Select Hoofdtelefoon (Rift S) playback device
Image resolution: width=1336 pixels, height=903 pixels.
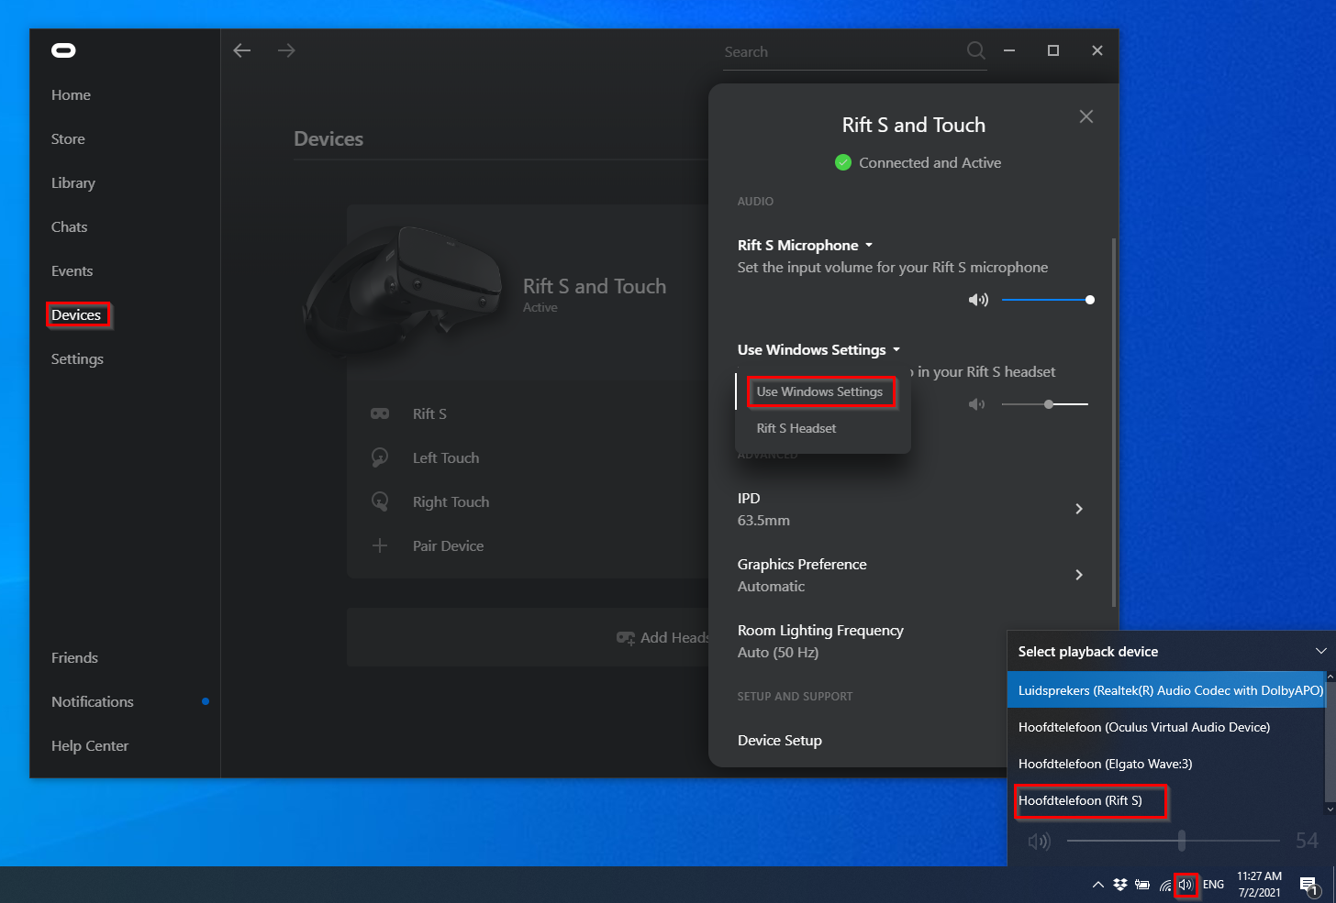tap(1166, 800)
